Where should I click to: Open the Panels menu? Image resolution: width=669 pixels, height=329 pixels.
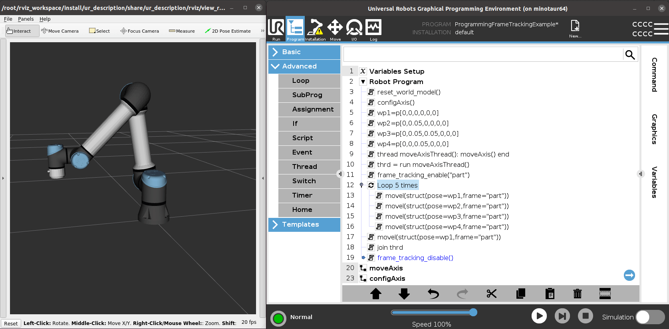pos(26,19)
